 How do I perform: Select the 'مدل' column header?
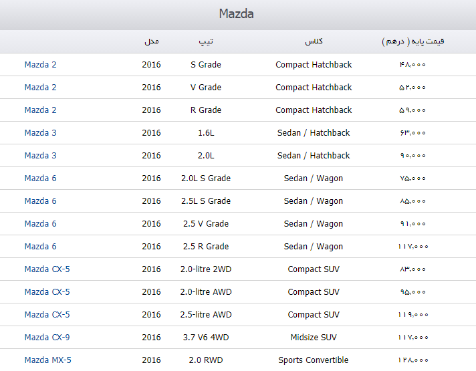(x=152, y=41)
